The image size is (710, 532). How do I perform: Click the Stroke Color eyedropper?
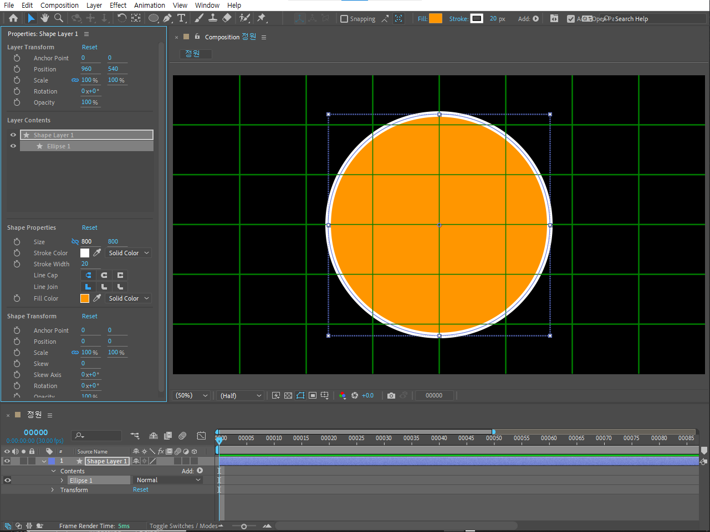[x=97, y=252]
